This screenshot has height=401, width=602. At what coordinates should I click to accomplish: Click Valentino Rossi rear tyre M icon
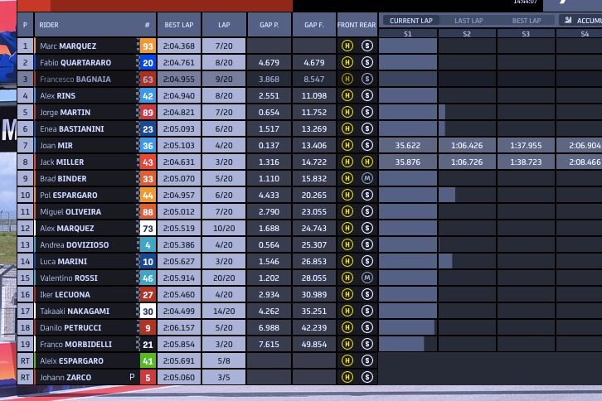coord(367,278)
